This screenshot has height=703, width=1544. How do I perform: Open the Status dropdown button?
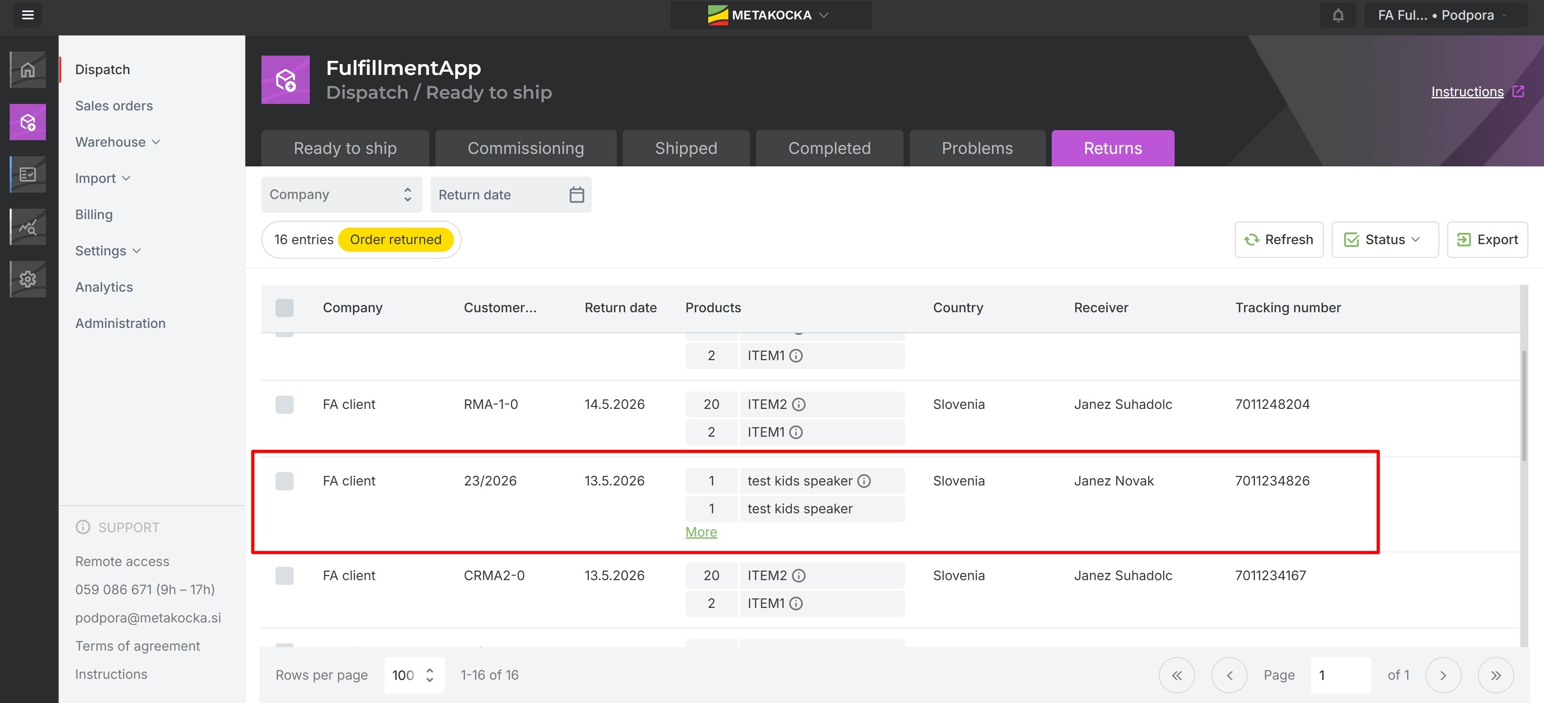tap(1384, 240)
